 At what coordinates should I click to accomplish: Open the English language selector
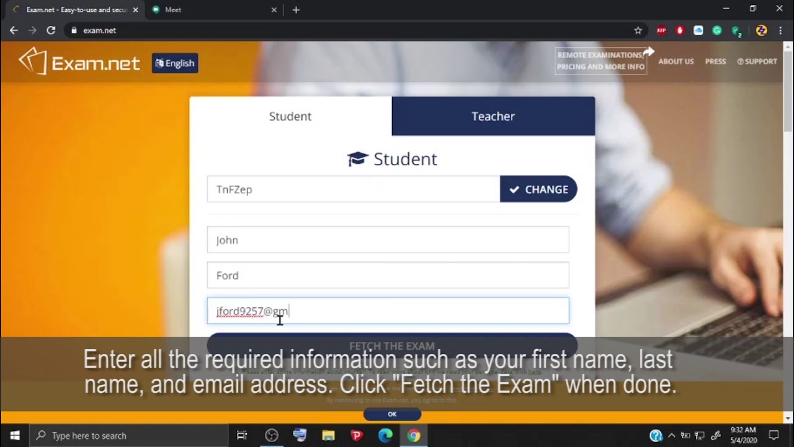point(175,63)
